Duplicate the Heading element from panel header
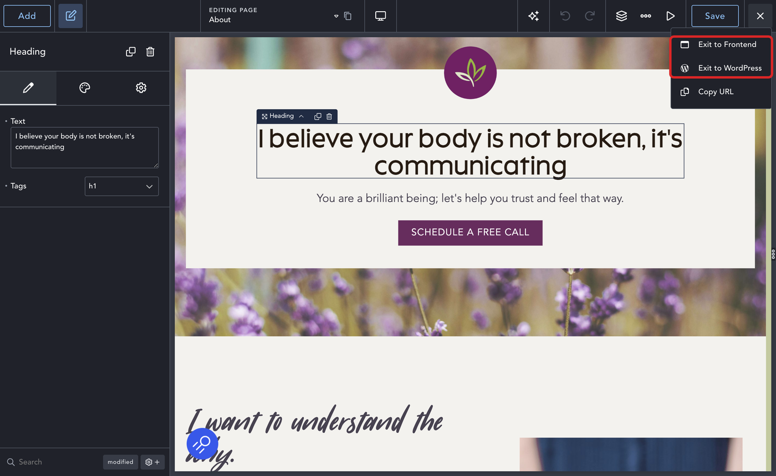This screenshot has width=776, height=476. tap(131, 52)
